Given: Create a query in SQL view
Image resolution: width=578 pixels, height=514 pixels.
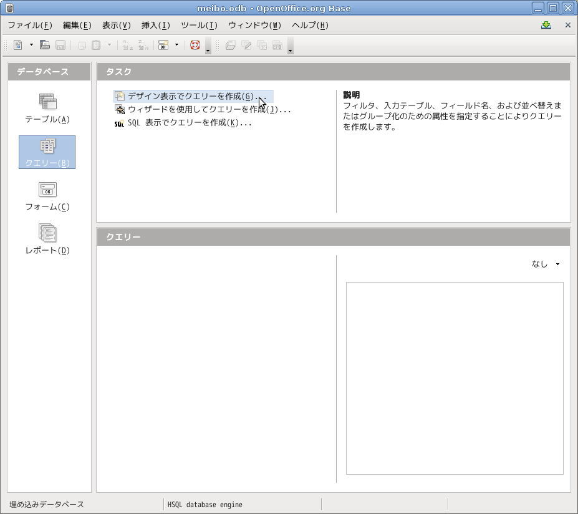Looking at the screenshot, I should coord(189,123).
